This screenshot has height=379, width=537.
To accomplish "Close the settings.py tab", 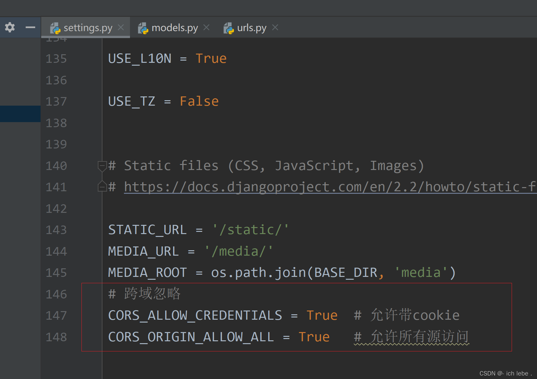I will (121, 28).
